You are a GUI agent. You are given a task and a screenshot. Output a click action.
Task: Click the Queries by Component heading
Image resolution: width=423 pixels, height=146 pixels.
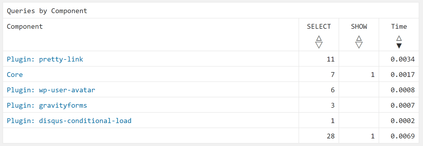coord(47,11)
